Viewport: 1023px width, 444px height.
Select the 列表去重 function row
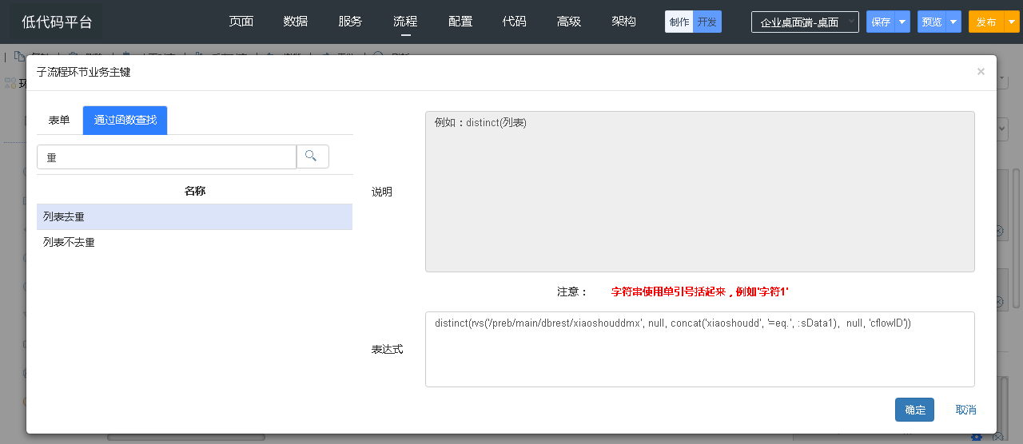click(194, 217)
